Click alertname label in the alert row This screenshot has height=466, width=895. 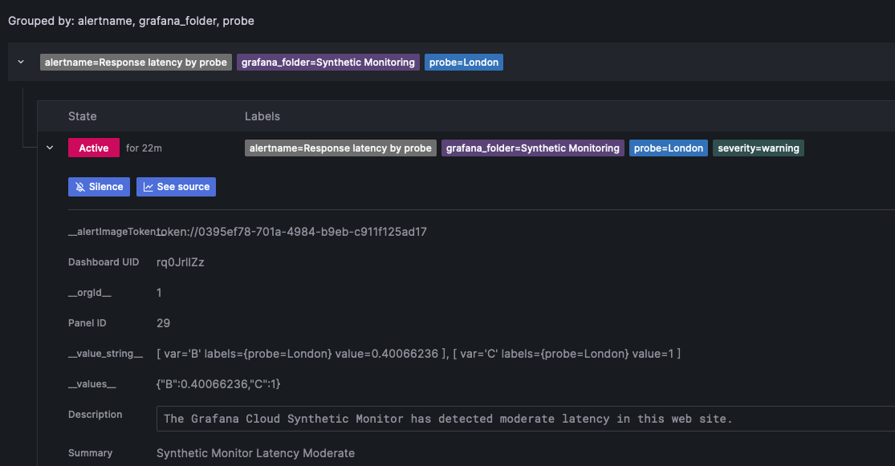340,148
